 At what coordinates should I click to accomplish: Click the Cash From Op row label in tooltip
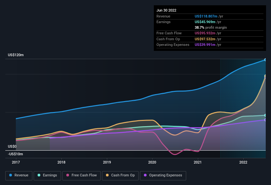pyautogui.click(x=168, y=39)
